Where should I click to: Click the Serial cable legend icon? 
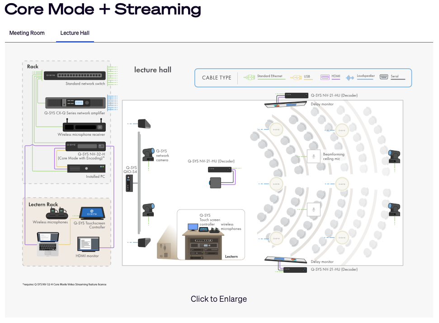pyautogui.click(x=384, y=77)
